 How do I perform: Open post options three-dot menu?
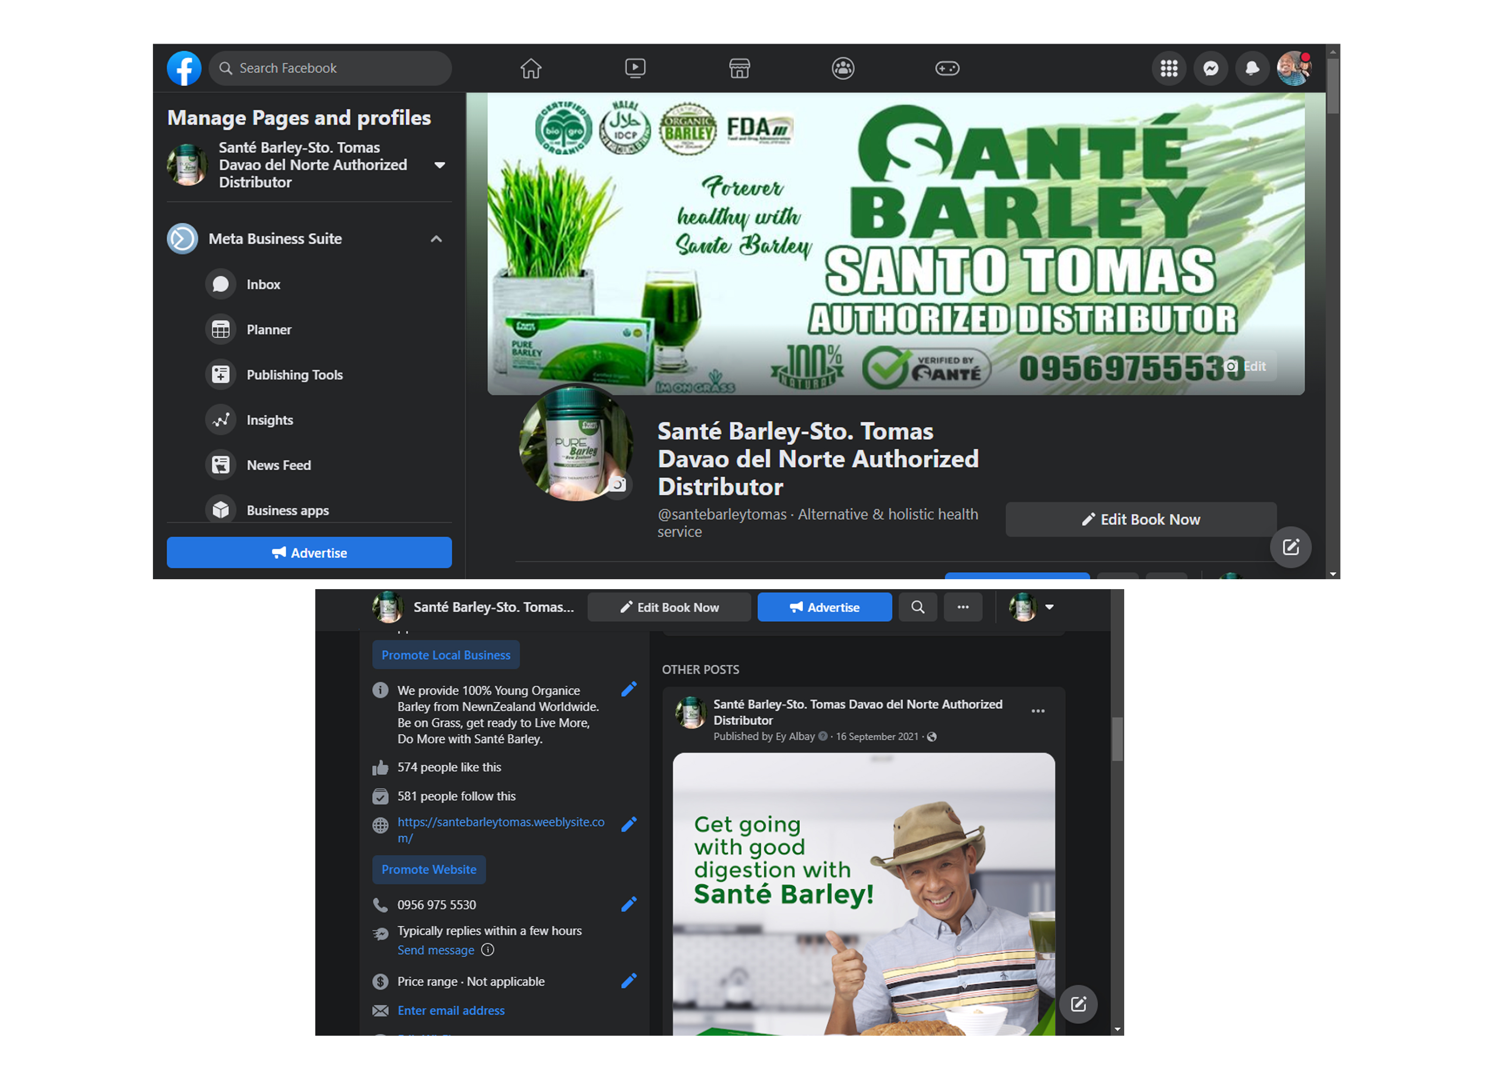click(x=1038, y=711)
